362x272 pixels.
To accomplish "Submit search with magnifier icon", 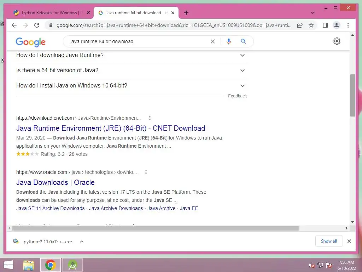I will [x=243, y=41].
